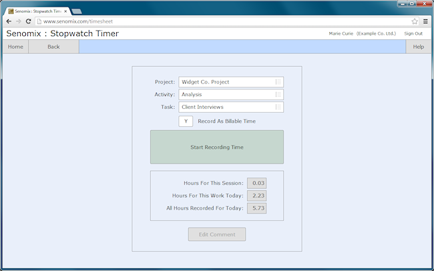Open the Project list icon
The width and height of the screenshot is (434, 271).
278,82
